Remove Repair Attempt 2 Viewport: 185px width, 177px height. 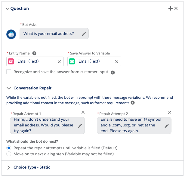coord(170,112)
